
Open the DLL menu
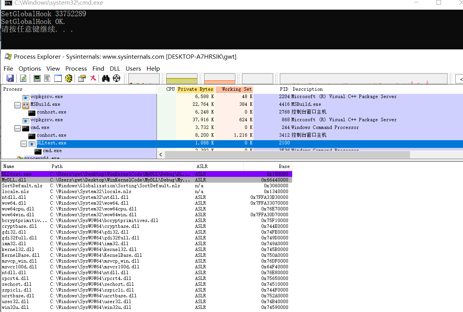click(x=115, y=68)
